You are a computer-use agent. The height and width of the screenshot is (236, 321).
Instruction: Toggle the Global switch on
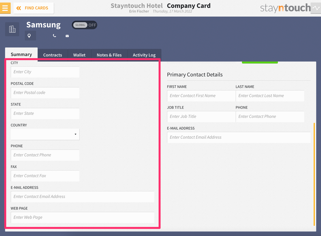84,25
